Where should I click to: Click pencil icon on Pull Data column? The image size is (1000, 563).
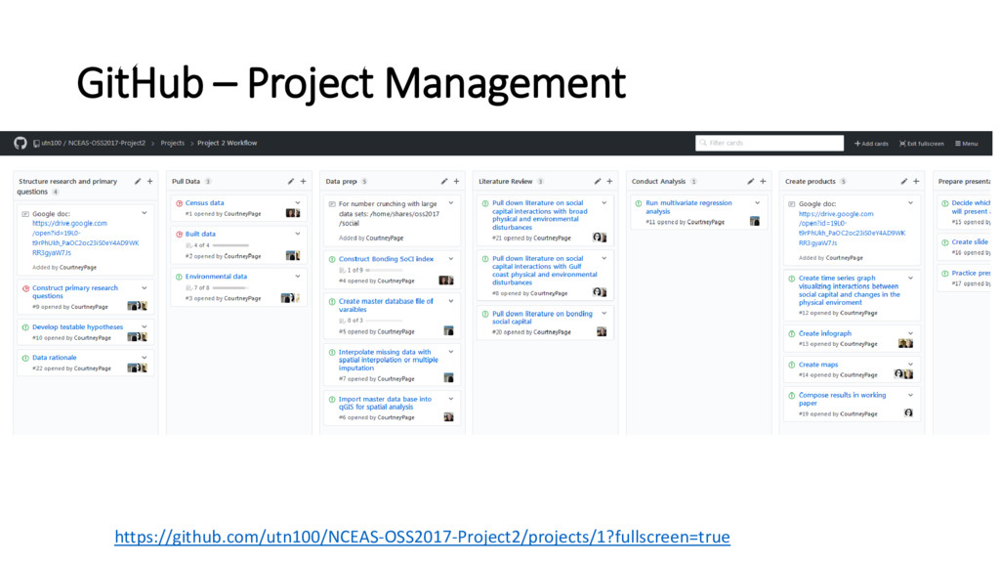[x=291, y=181]
